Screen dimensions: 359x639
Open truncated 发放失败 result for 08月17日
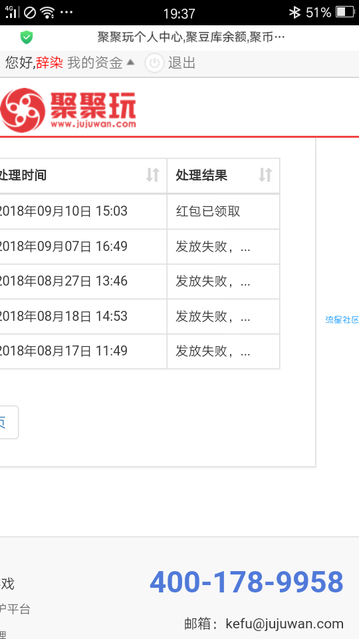pyautogui.click(x=223, y=351)
